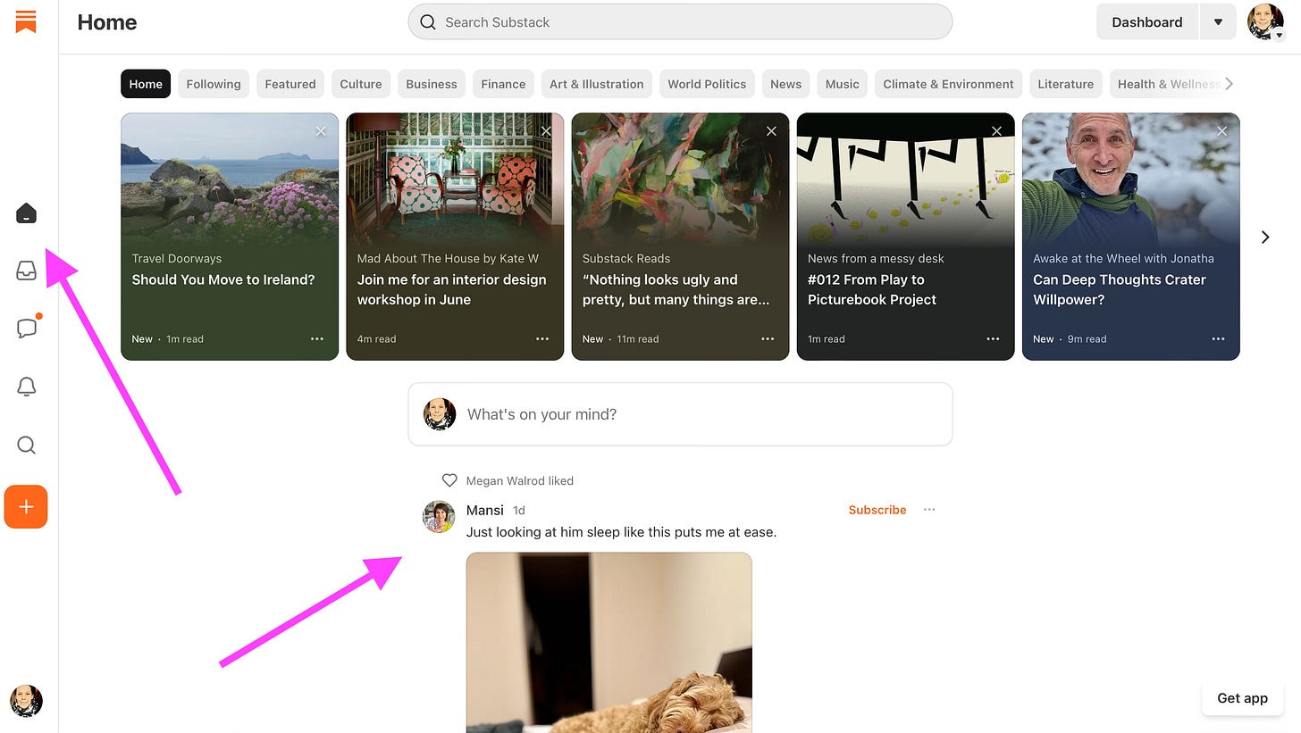
Task: Click the note text about him sleeping
Action: coord(622,532)
